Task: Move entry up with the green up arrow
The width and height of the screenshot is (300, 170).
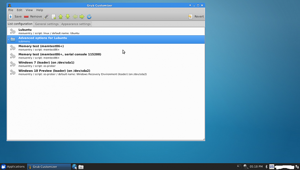Action: (61, 17)
